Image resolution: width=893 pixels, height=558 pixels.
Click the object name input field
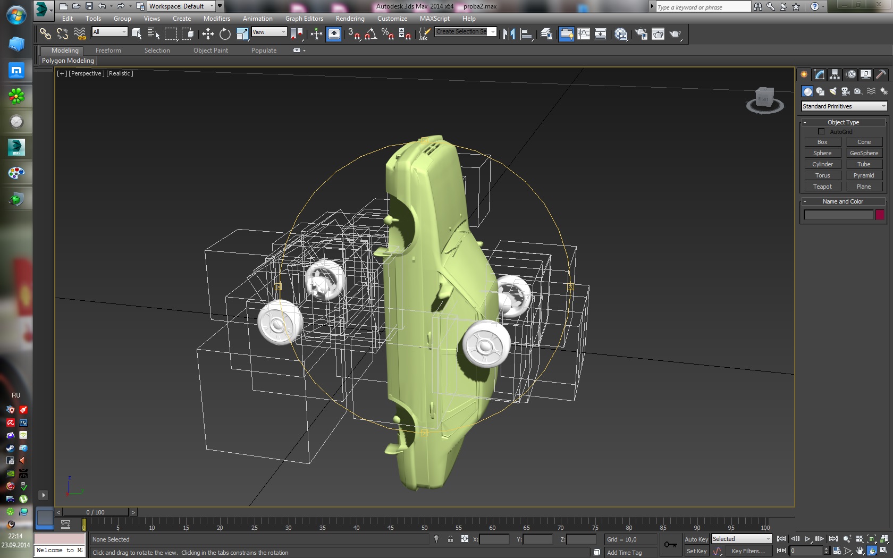click(838, 215)
